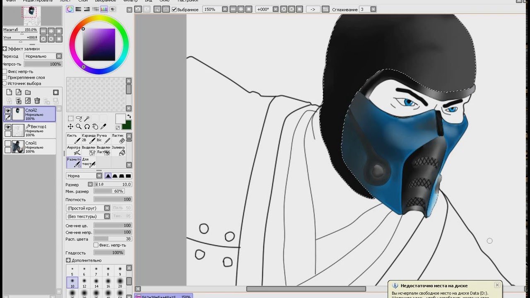
Task: Open the (Без текстуры) texture dropdown
Action: 107,216
